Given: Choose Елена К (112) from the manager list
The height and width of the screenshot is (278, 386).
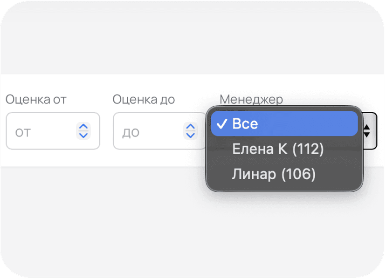Looking at the screenshot, I should 278,149.
